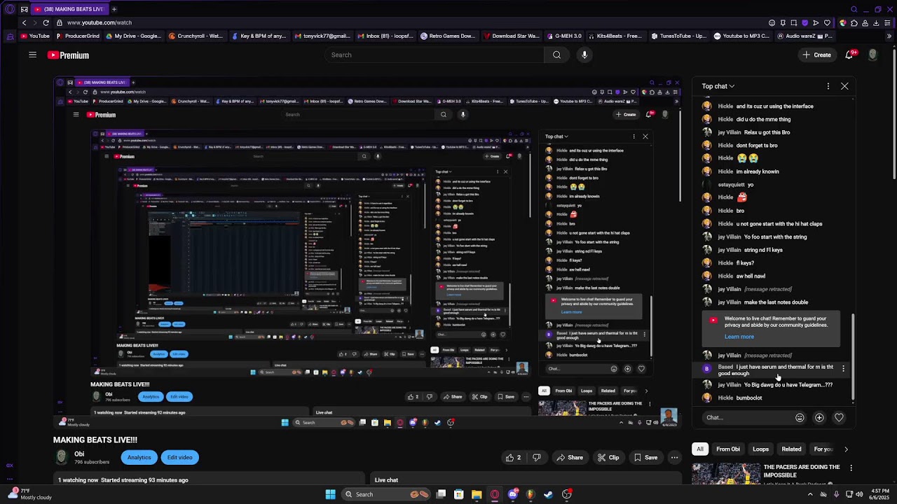Click the Analytics button
Image resolution: width=897 pixels, height=504 pixels.
[139, 458]
